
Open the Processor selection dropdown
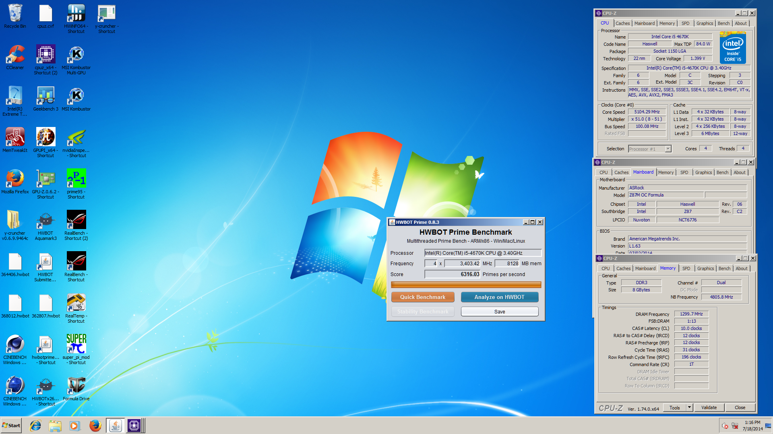coord(650,149)
